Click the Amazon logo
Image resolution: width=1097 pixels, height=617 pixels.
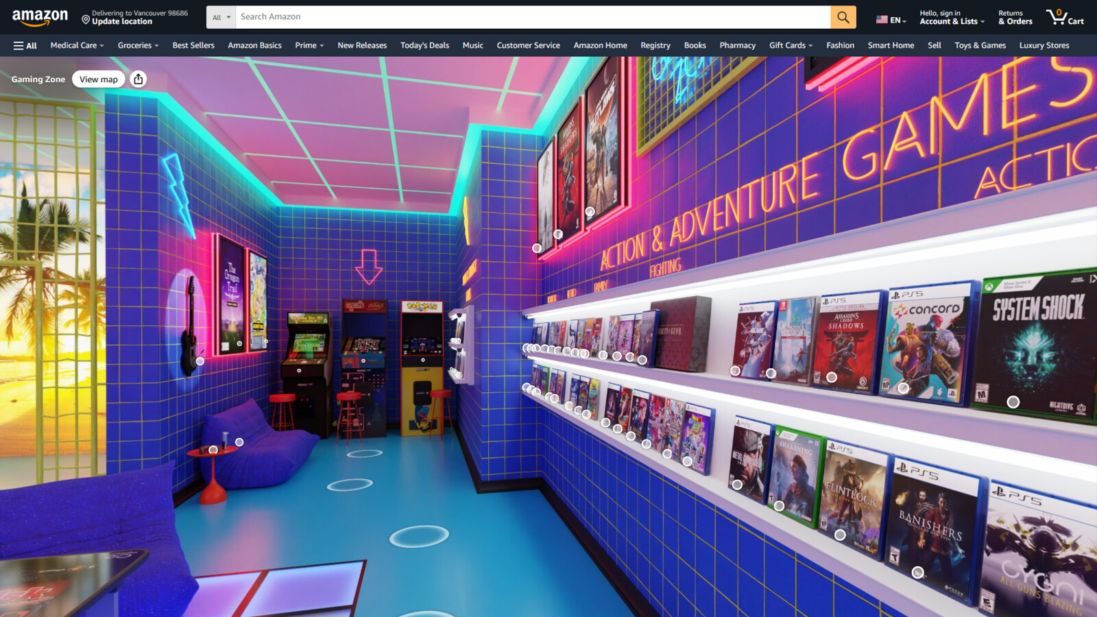(40, 17)
